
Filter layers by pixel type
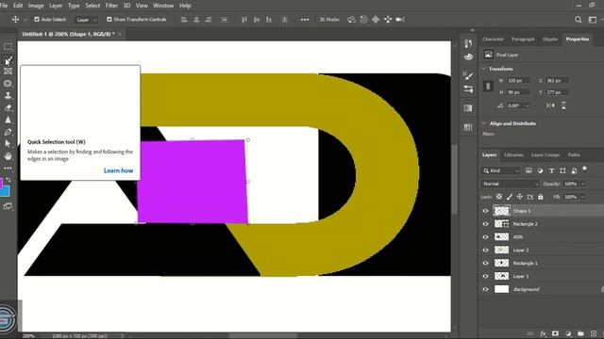click(528, 170)
